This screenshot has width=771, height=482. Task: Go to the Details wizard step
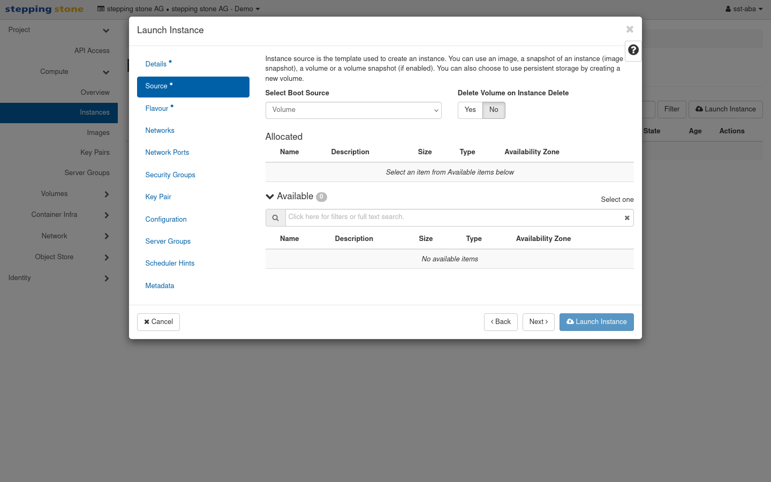click(193, 64)
